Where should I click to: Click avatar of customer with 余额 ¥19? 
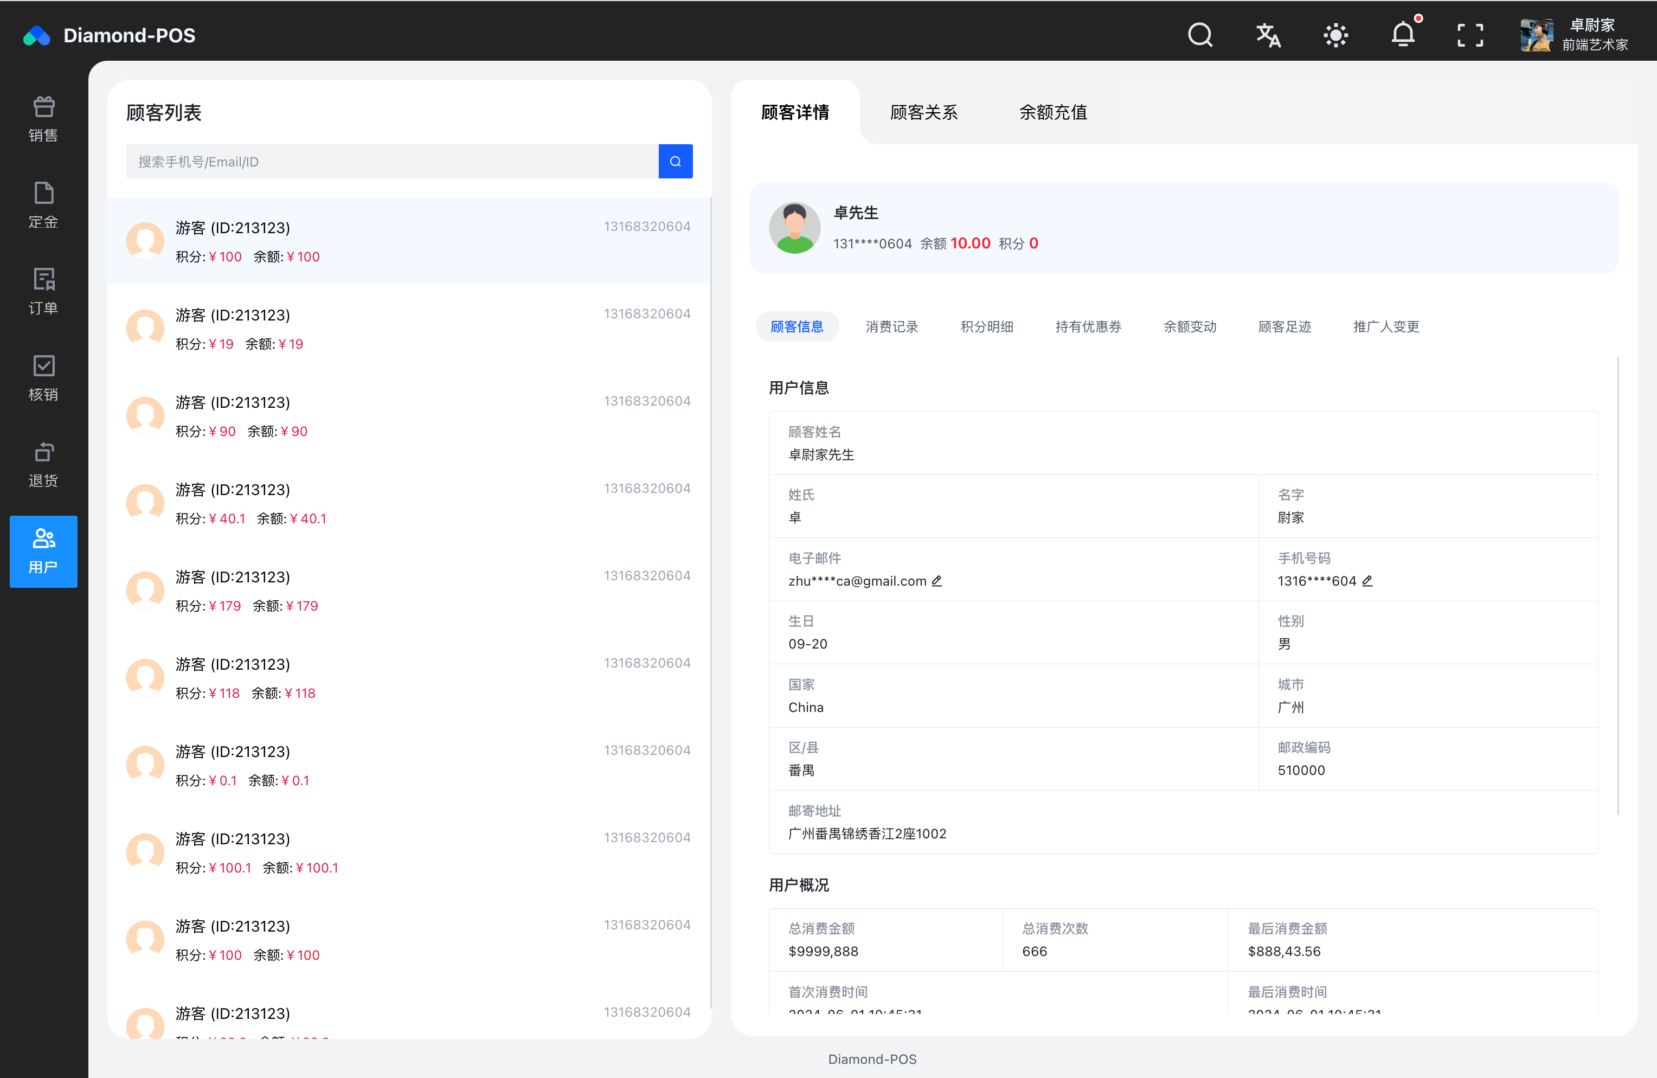point(145,328)
